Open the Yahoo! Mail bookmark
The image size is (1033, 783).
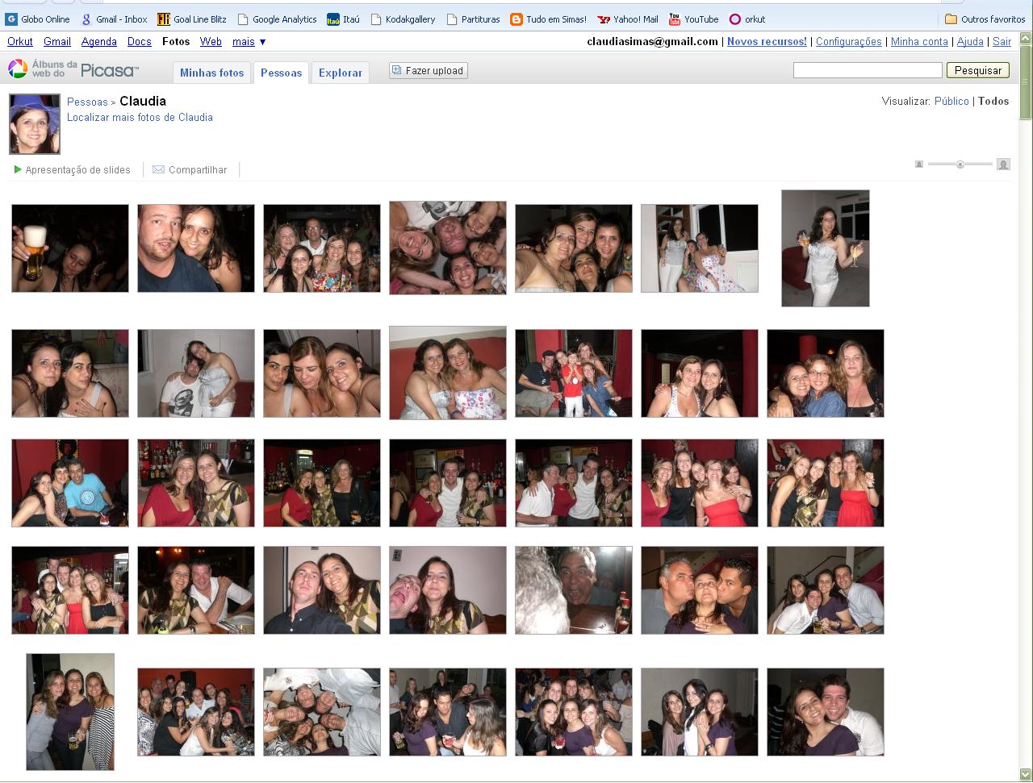tap(628, 19)
